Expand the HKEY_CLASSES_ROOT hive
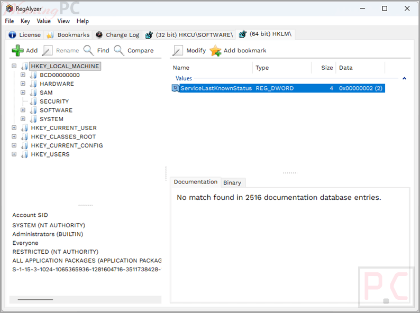The height and width of the screenshot is (313, 420). [x=14, y=136]
